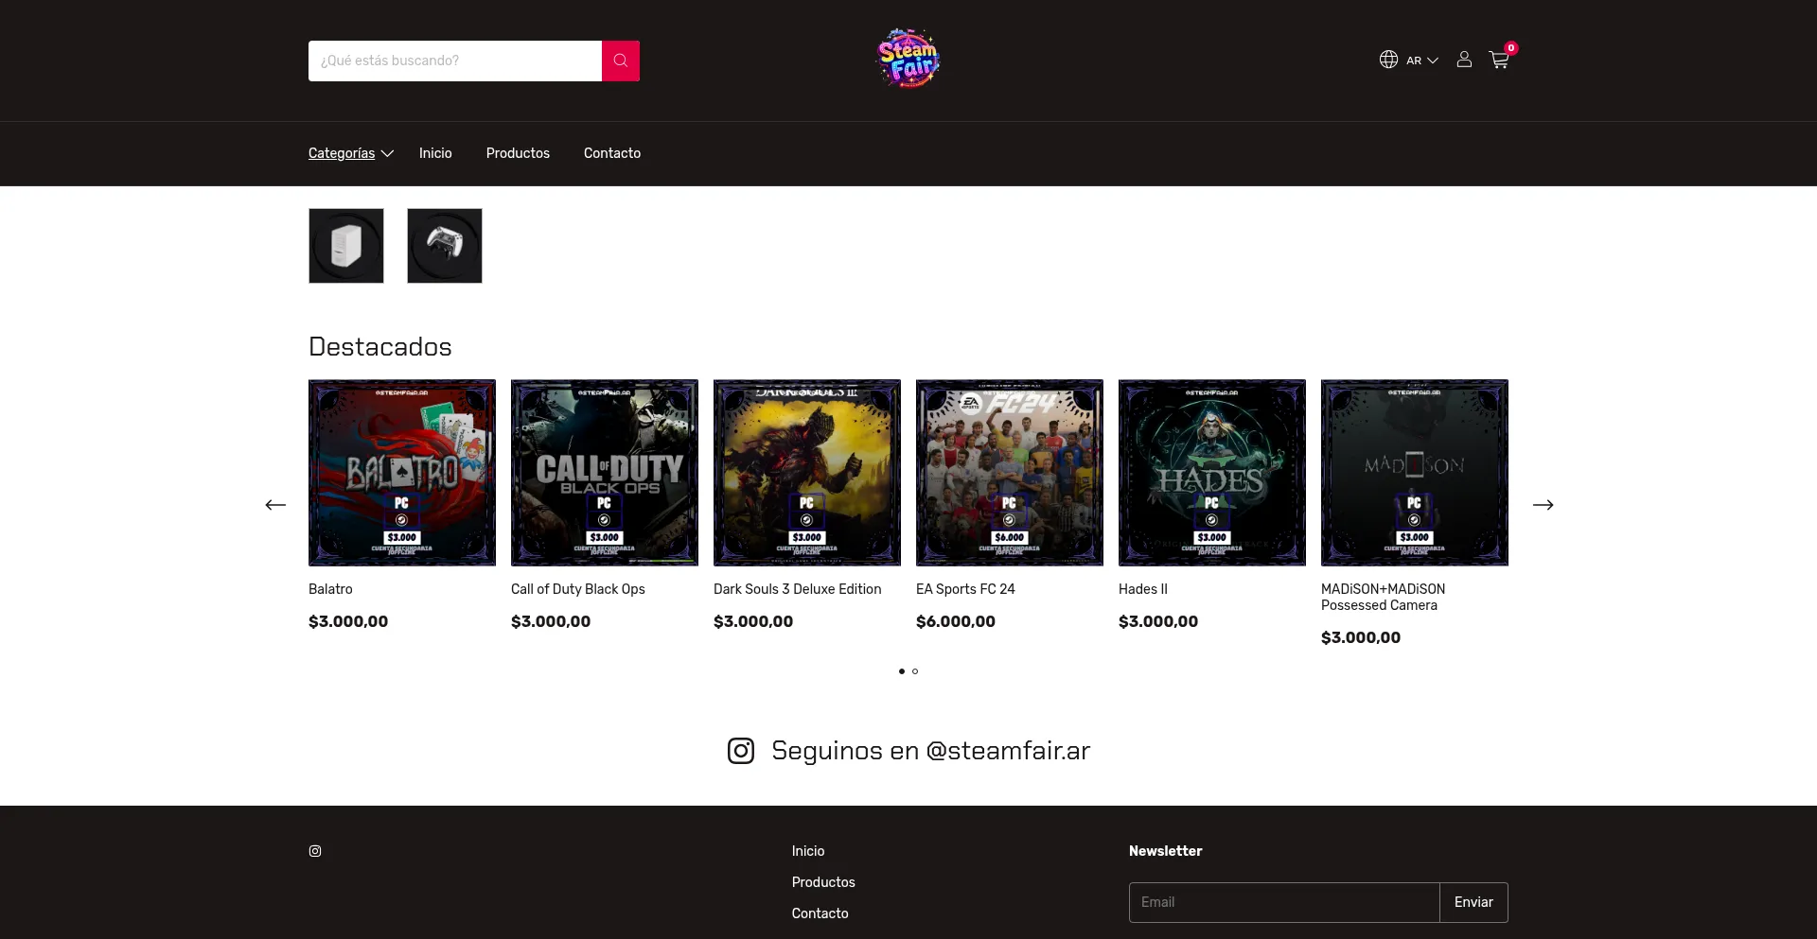Click the EA Sports FC 24 title

[x=965, y=589]
